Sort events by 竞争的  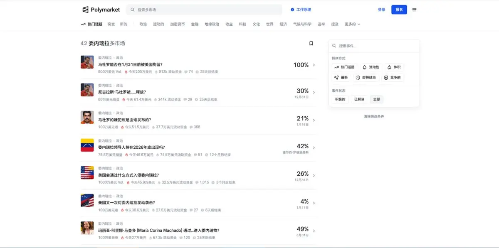[x=393, y=78]
